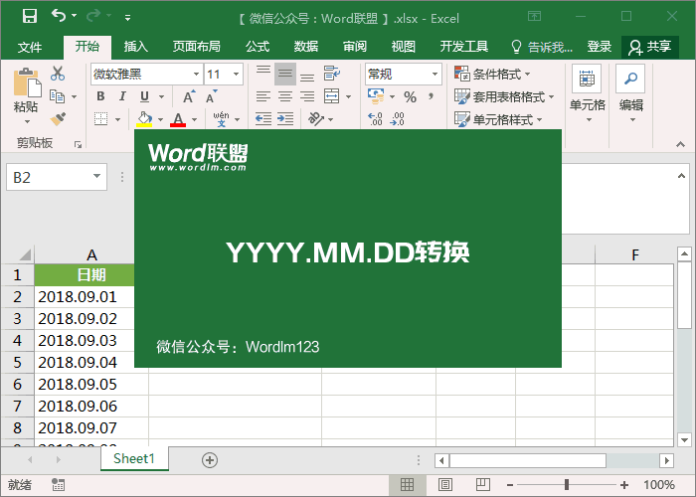This screenshot has width=696, height=497.
Task: Click the Cut scissors icon
Action: coord(58,74)
